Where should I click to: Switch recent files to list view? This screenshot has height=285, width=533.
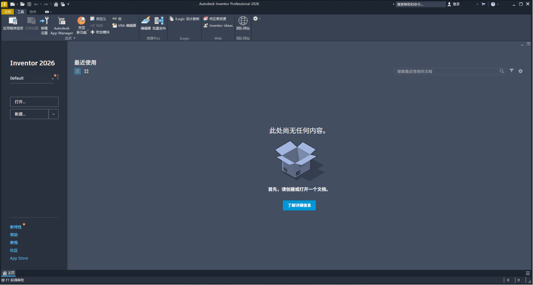[x=77, y=71]
